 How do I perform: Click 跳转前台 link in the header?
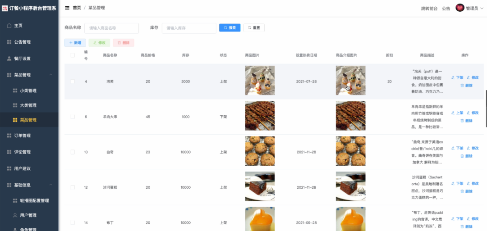pyautogui.click(x=429, y=9)
